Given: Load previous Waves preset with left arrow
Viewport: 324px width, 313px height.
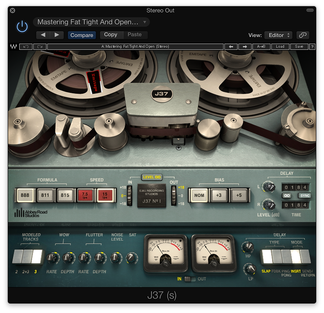Looking at the screenshot, I should pos(231,47).
